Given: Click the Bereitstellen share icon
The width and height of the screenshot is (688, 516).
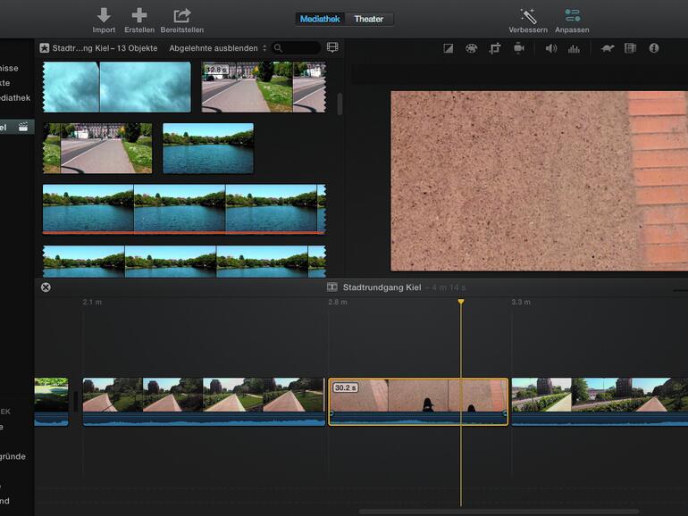Looking at the screenshot, I should point(182,15).
